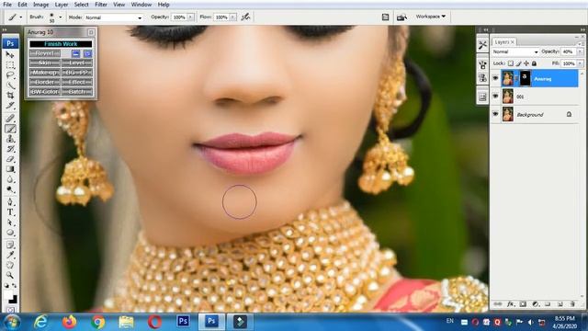Swap foreground and background colors
This screenshot has height=331, width=588.
15,286
